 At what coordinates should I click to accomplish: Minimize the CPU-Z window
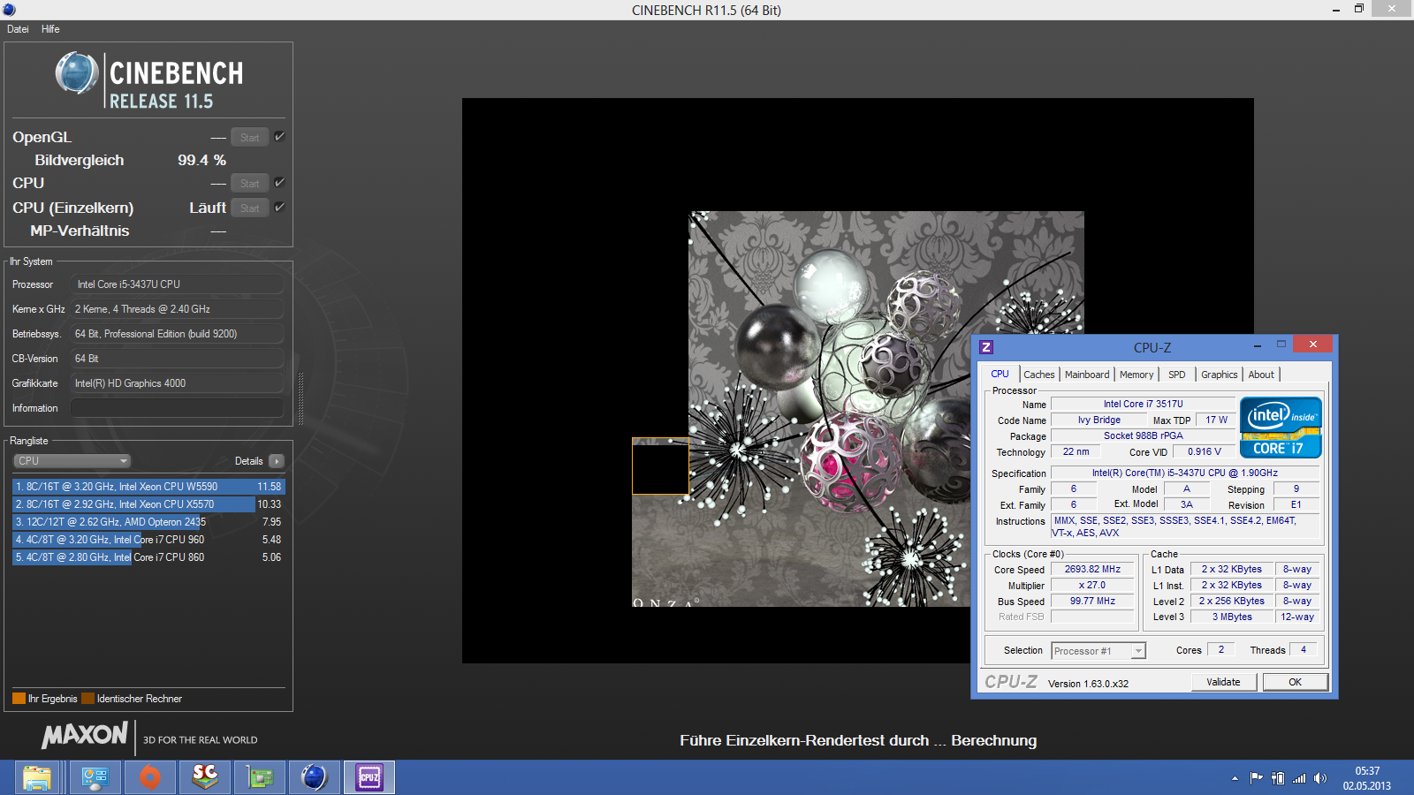tap(1257, 344)
